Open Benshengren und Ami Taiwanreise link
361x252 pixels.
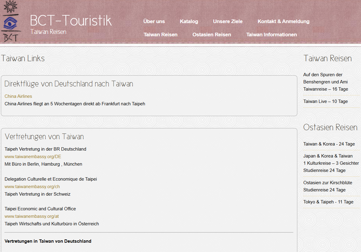(x=326, y=82)
